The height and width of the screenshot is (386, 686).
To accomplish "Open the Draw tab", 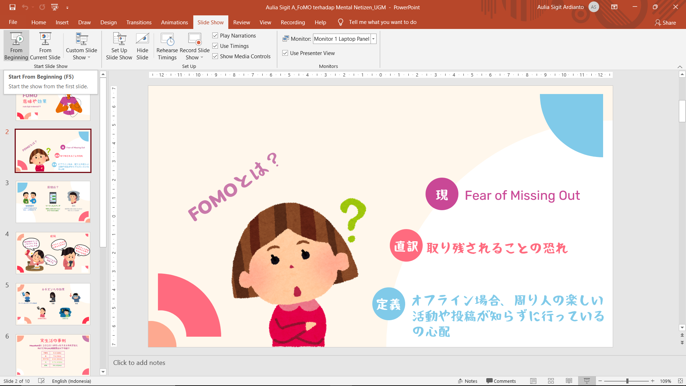I will [84, 22].
